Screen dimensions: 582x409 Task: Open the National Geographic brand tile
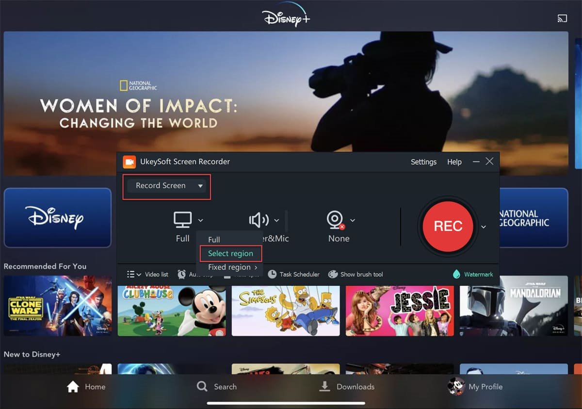[x=533, y=218]
